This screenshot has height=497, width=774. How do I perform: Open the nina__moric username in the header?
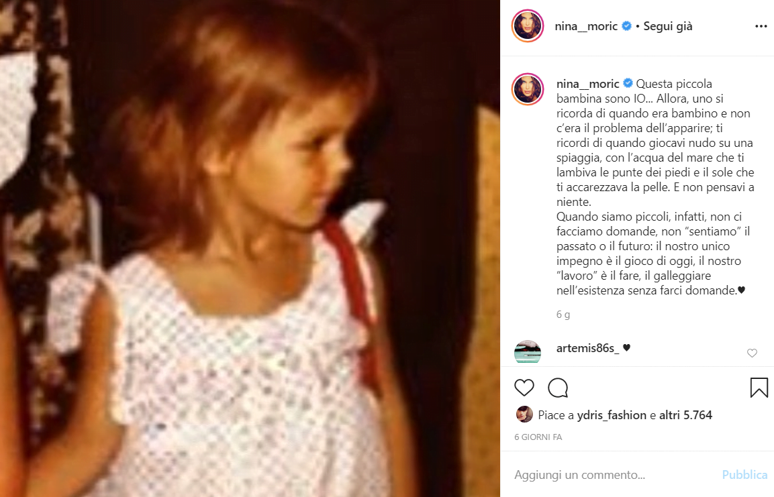coord(586,26)
